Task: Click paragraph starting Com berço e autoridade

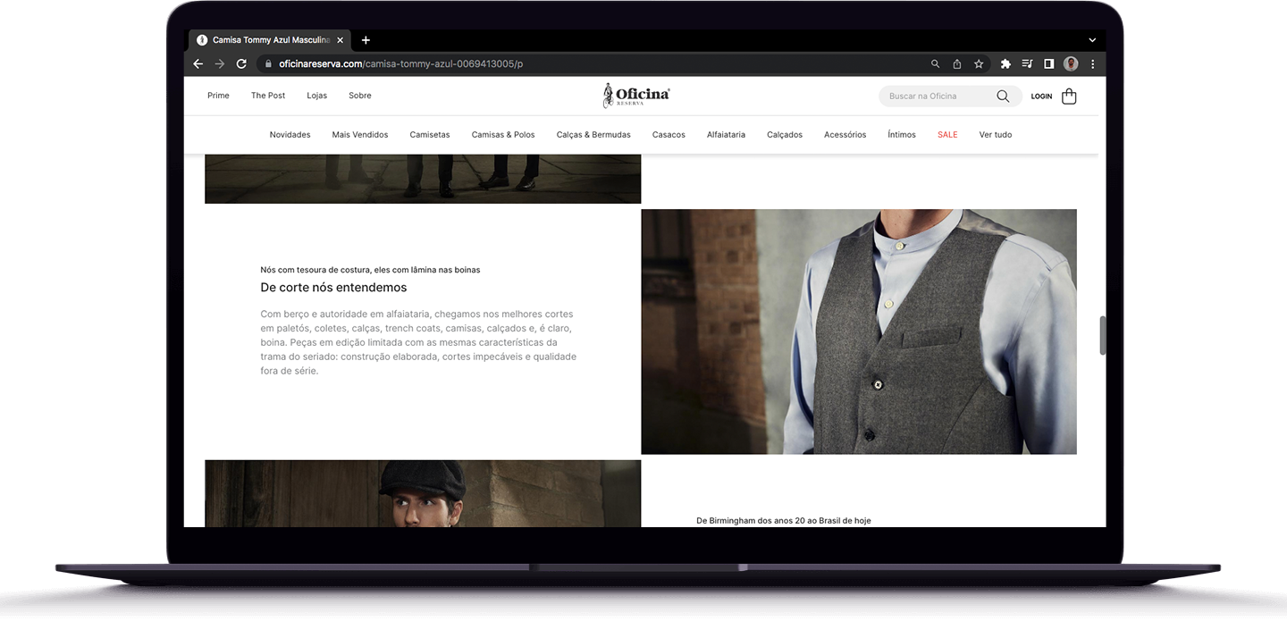Action: pyautogui.click(x=418, y=342)
